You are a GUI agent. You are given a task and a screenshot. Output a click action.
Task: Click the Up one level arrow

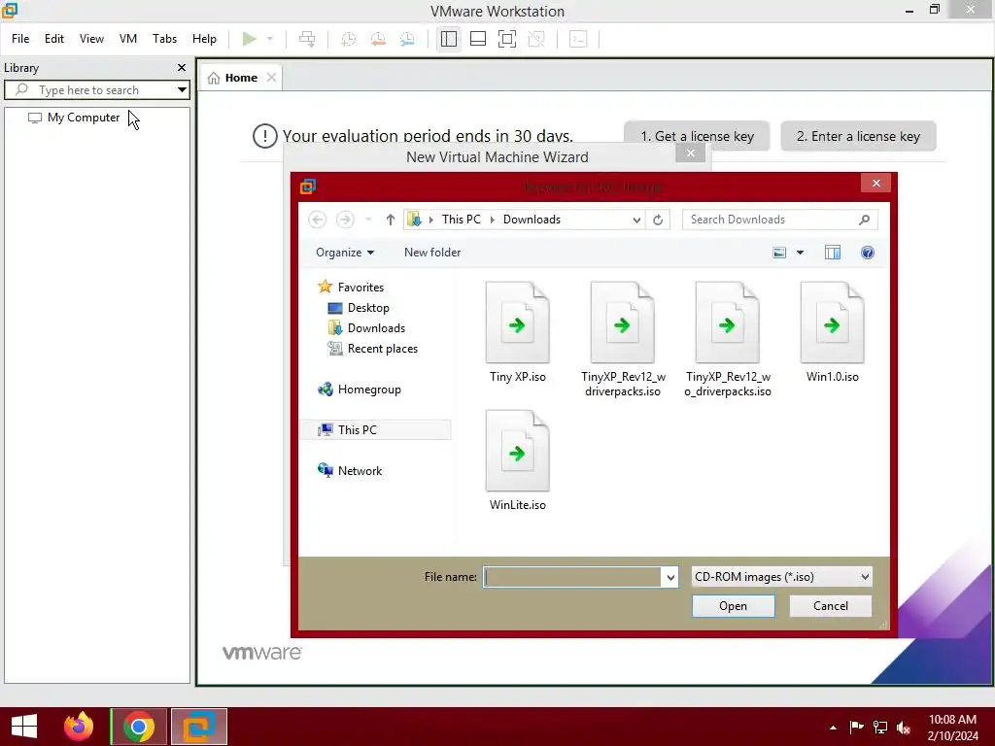pyautogui.click(x=391, y=220)
